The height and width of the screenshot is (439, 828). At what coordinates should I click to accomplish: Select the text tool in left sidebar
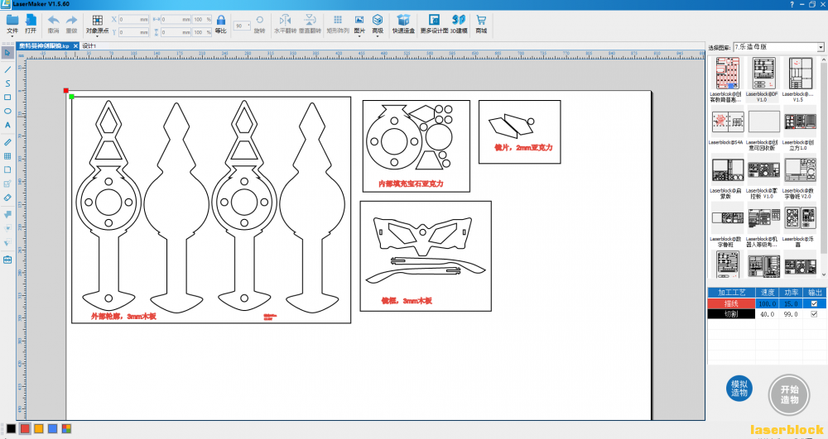(7, 126)
